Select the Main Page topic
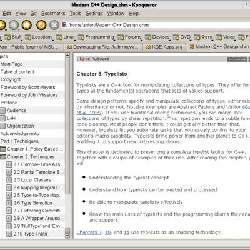 click(11, 64)
